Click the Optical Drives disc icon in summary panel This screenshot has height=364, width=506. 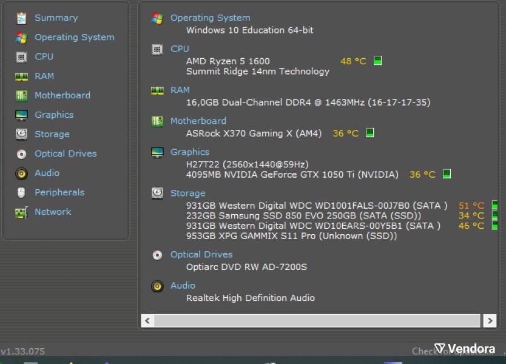click(x=157, y=255)
